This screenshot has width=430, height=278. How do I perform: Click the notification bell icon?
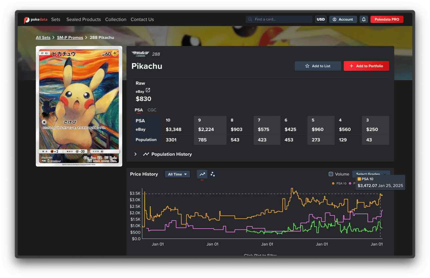point(364,20)
